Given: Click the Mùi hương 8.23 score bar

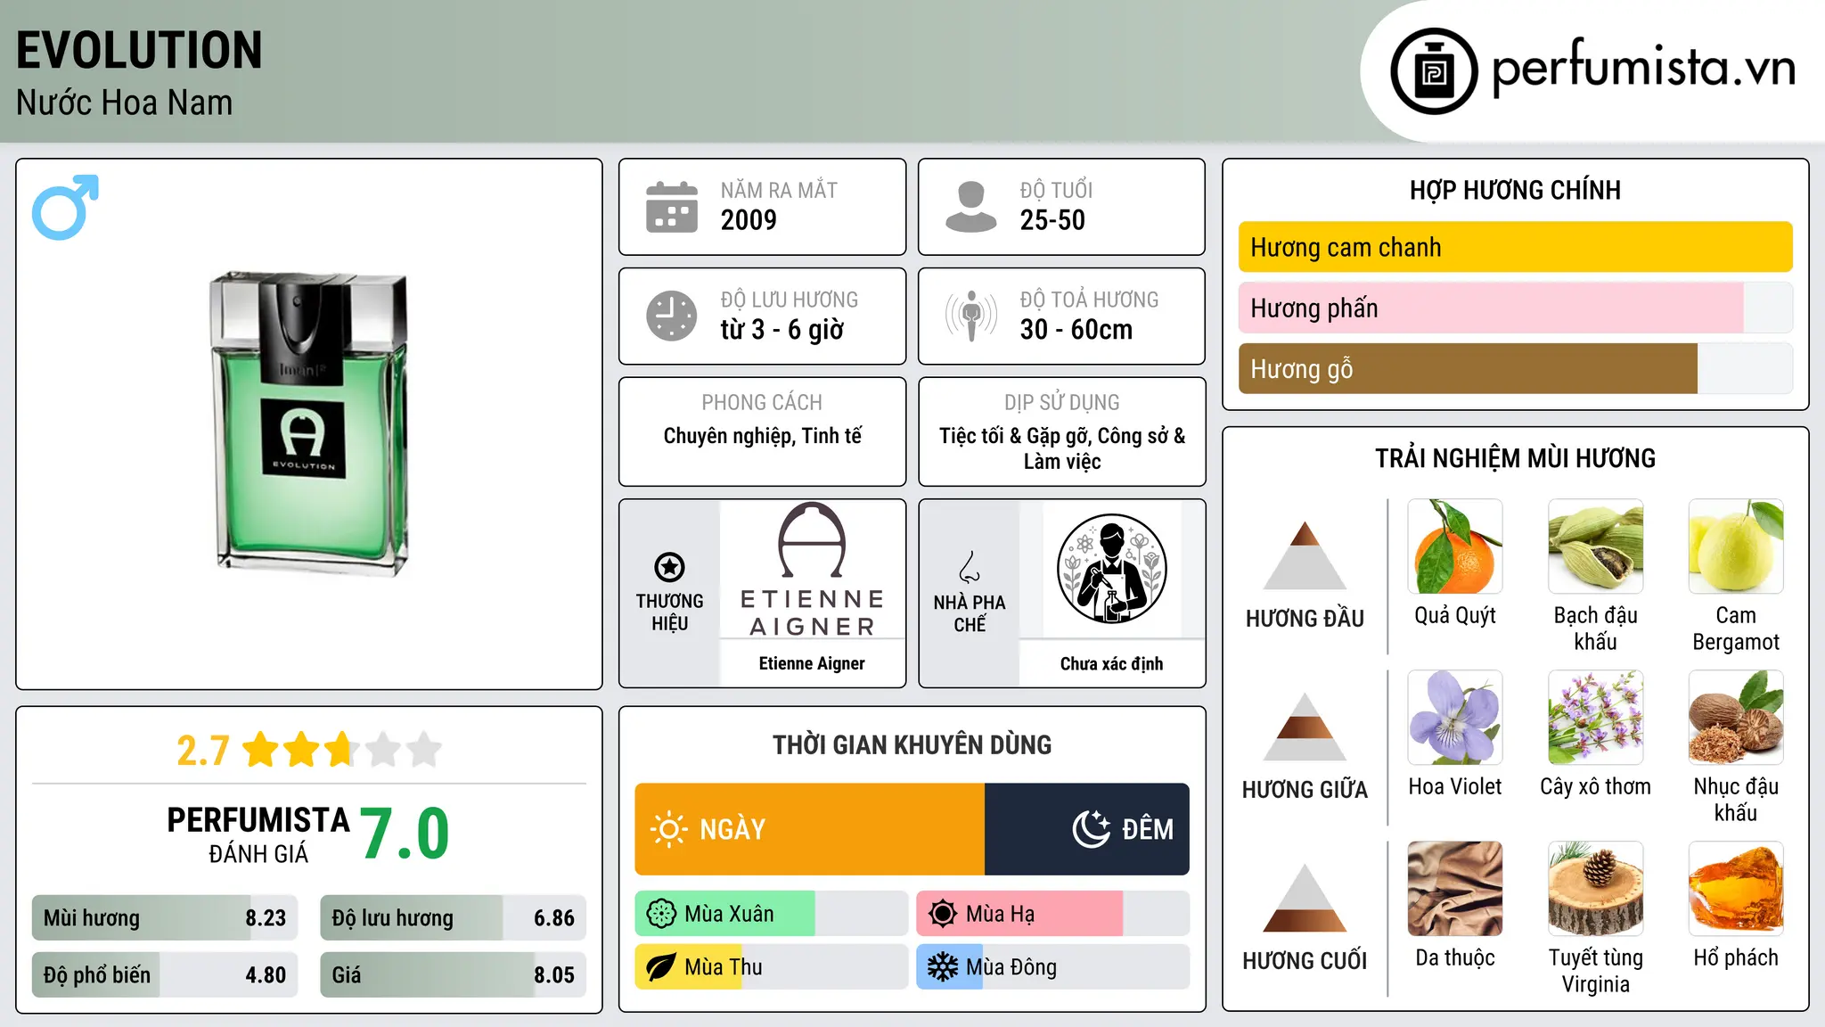Looking at the screenshot, I should [165, 917].
